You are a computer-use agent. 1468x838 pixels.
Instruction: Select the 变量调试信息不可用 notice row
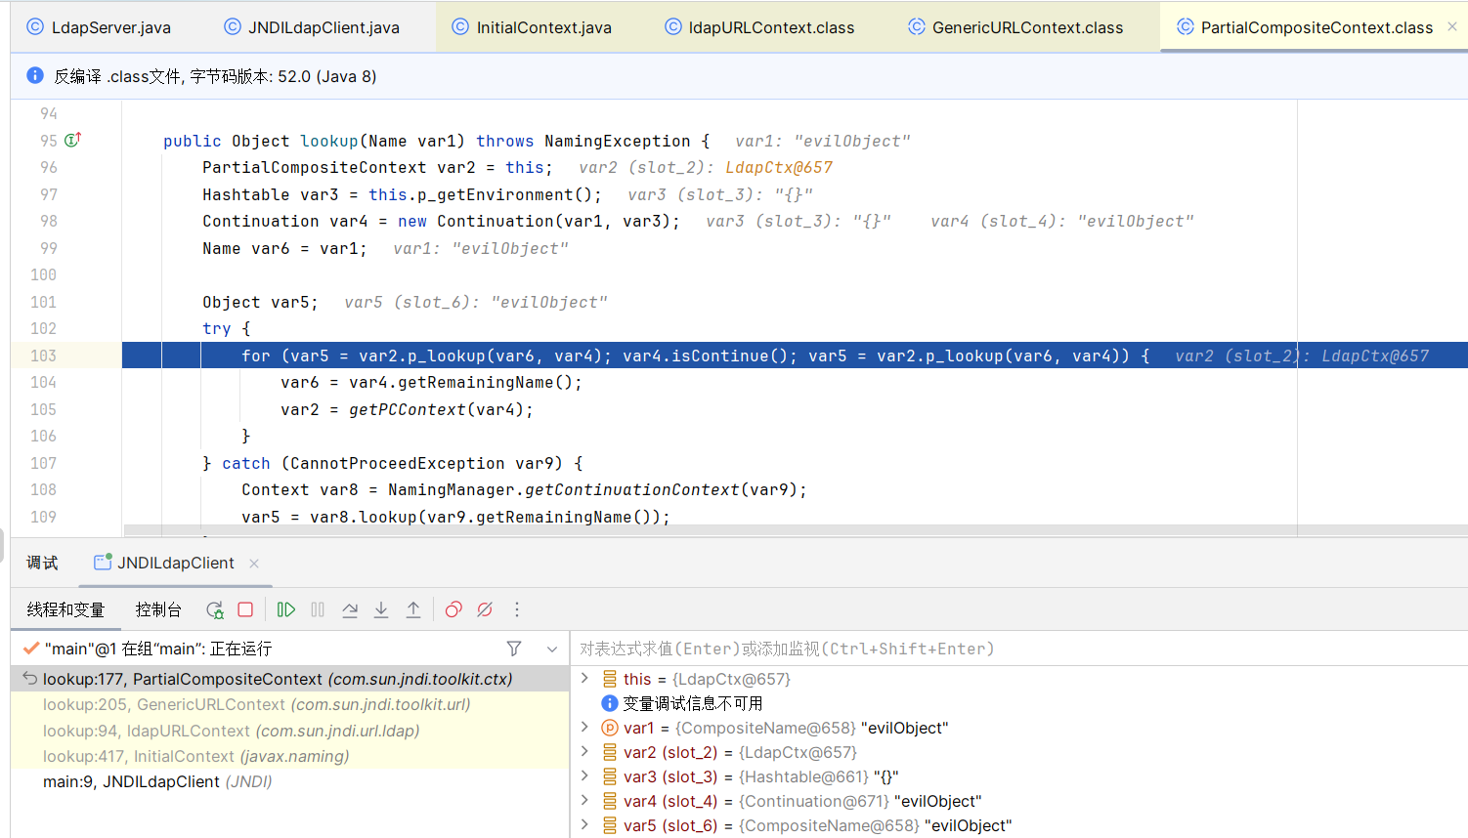pyautogui.click(x=1016, y=703)
